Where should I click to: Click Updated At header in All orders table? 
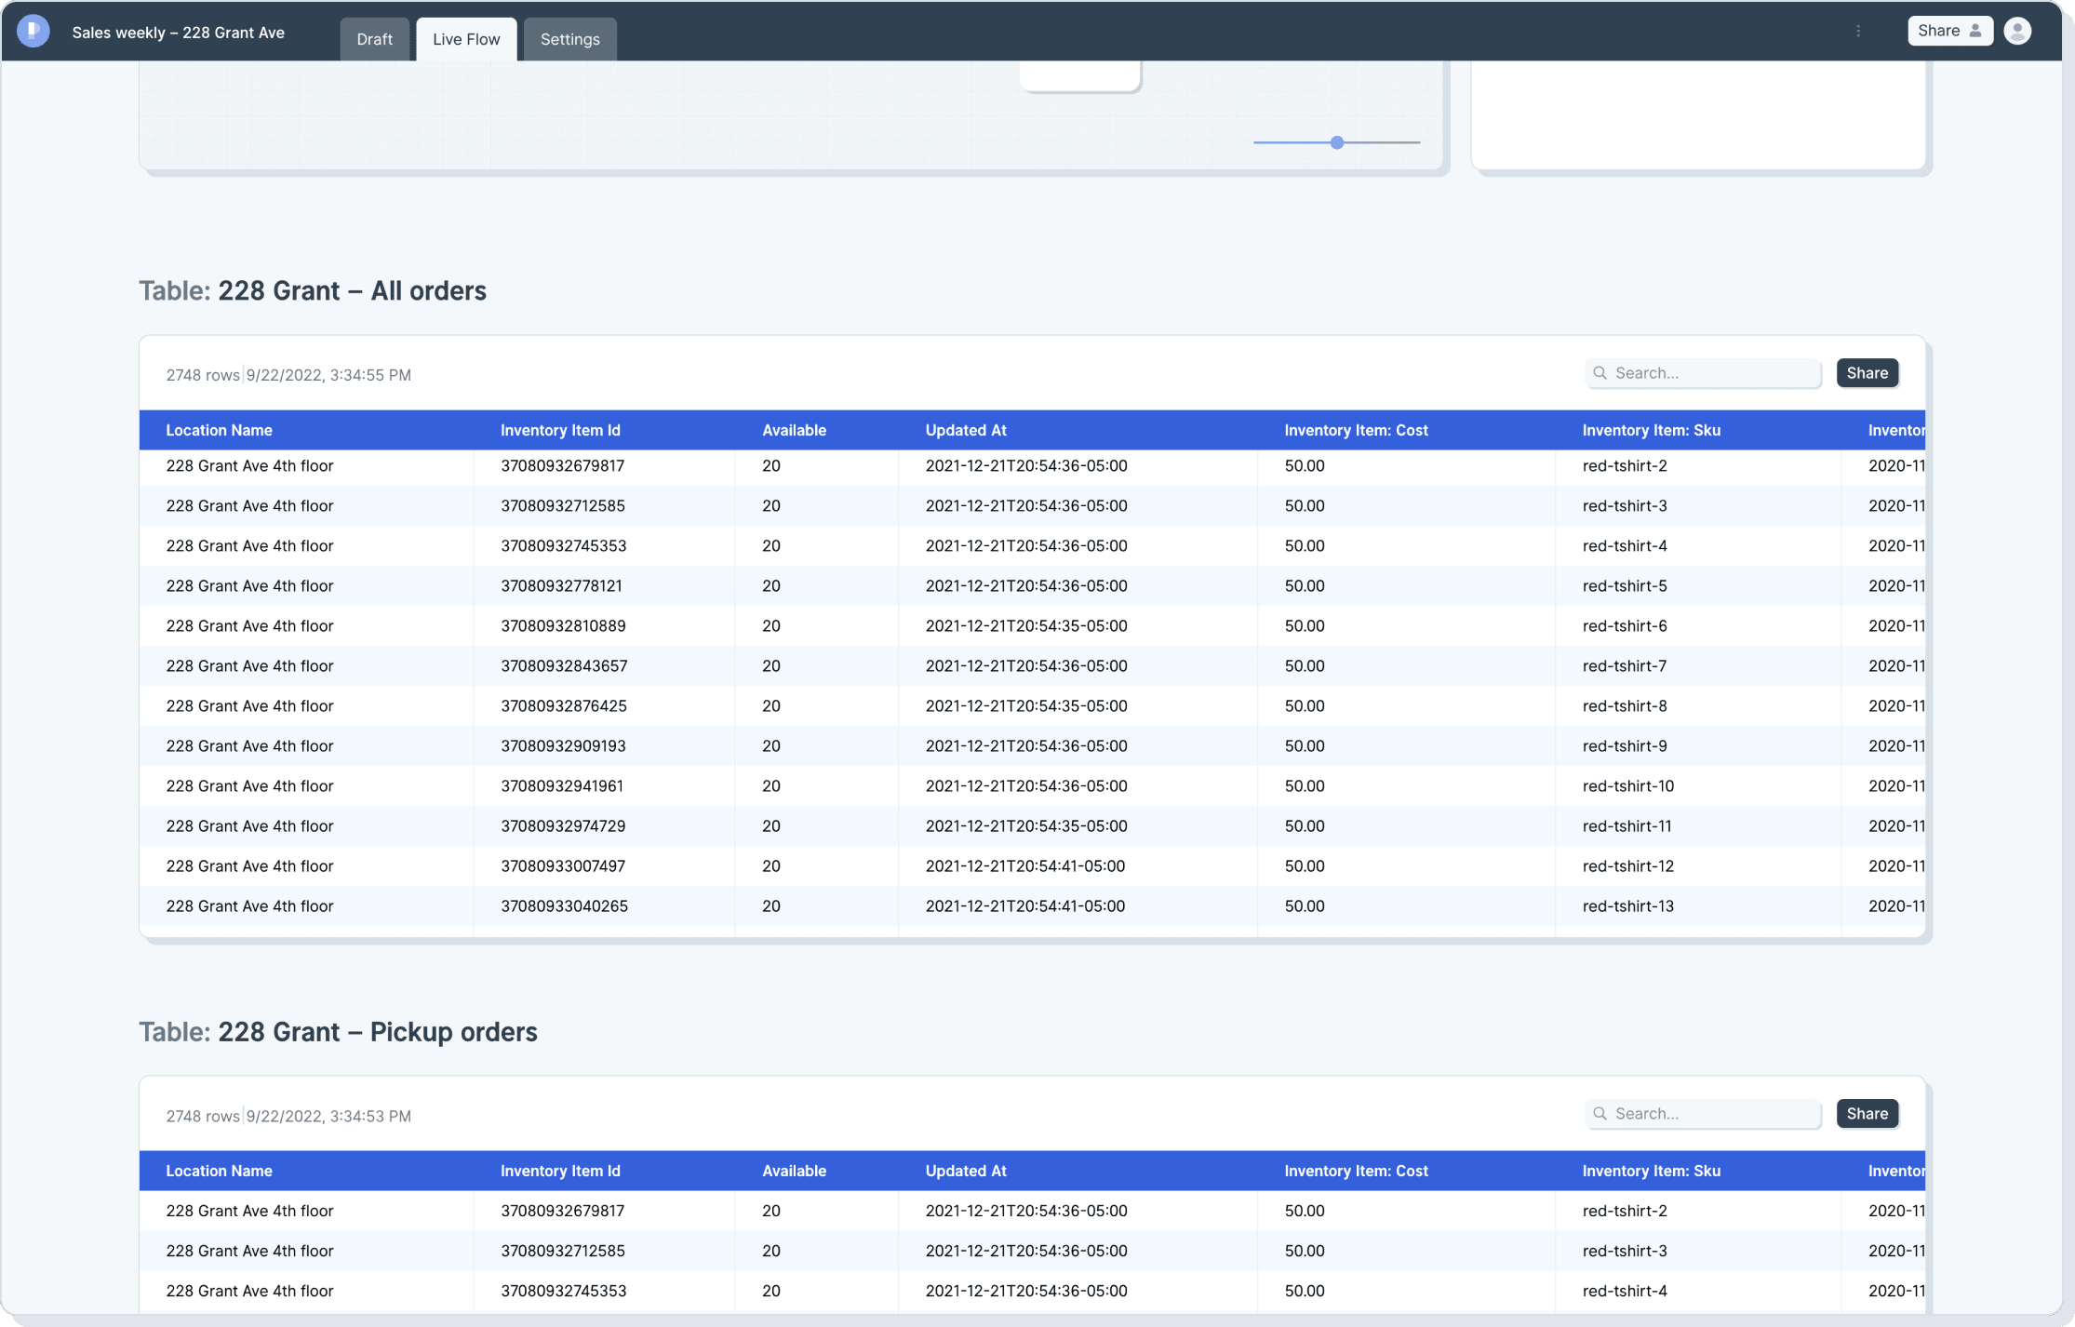966,430
